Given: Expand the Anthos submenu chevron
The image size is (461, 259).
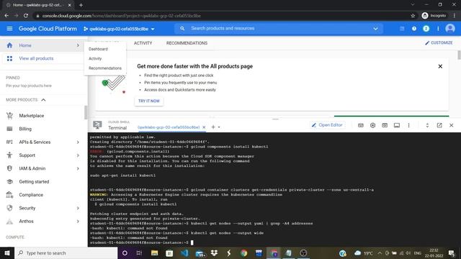Looking at the screenshot, I should 78,222.
